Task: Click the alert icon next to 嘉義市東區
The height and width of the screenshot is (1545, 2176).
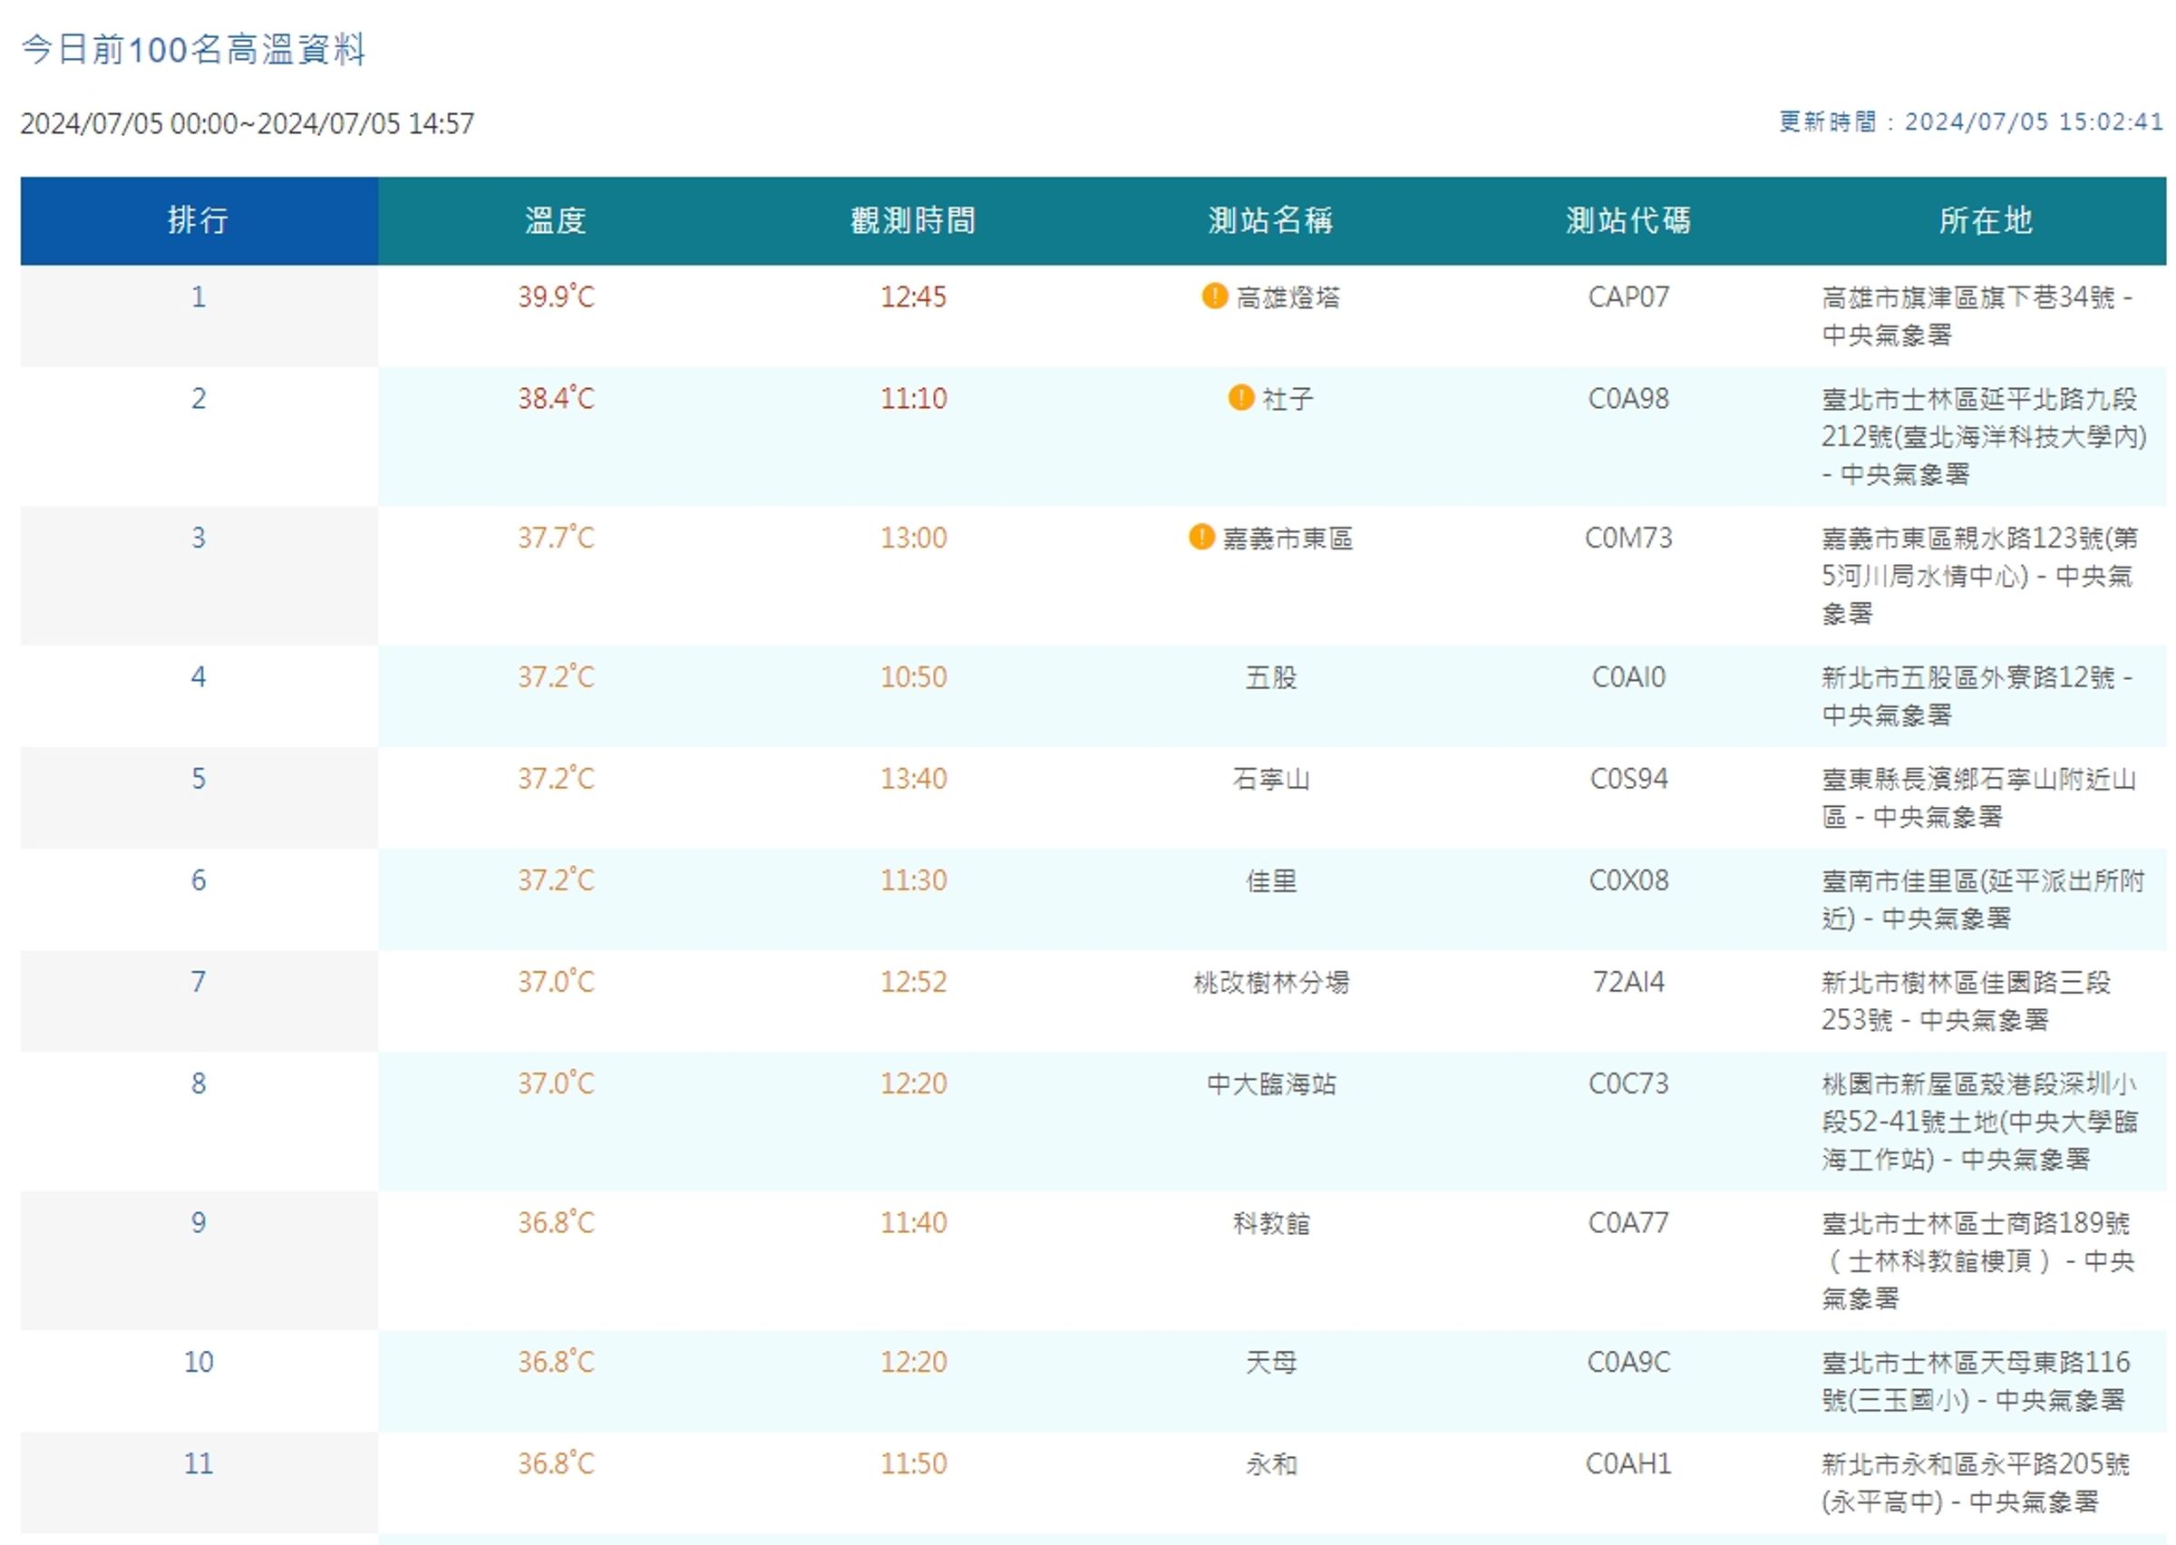Action: tap(1201, 537)
